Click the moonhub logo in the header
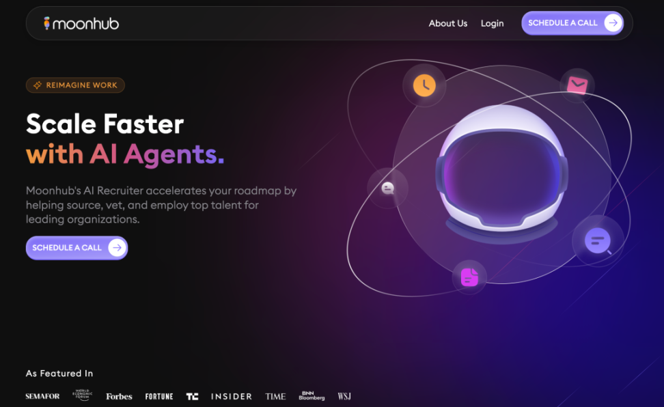This screenshot has height=407, width=664. pyautogui.click(x=81, y=23)
